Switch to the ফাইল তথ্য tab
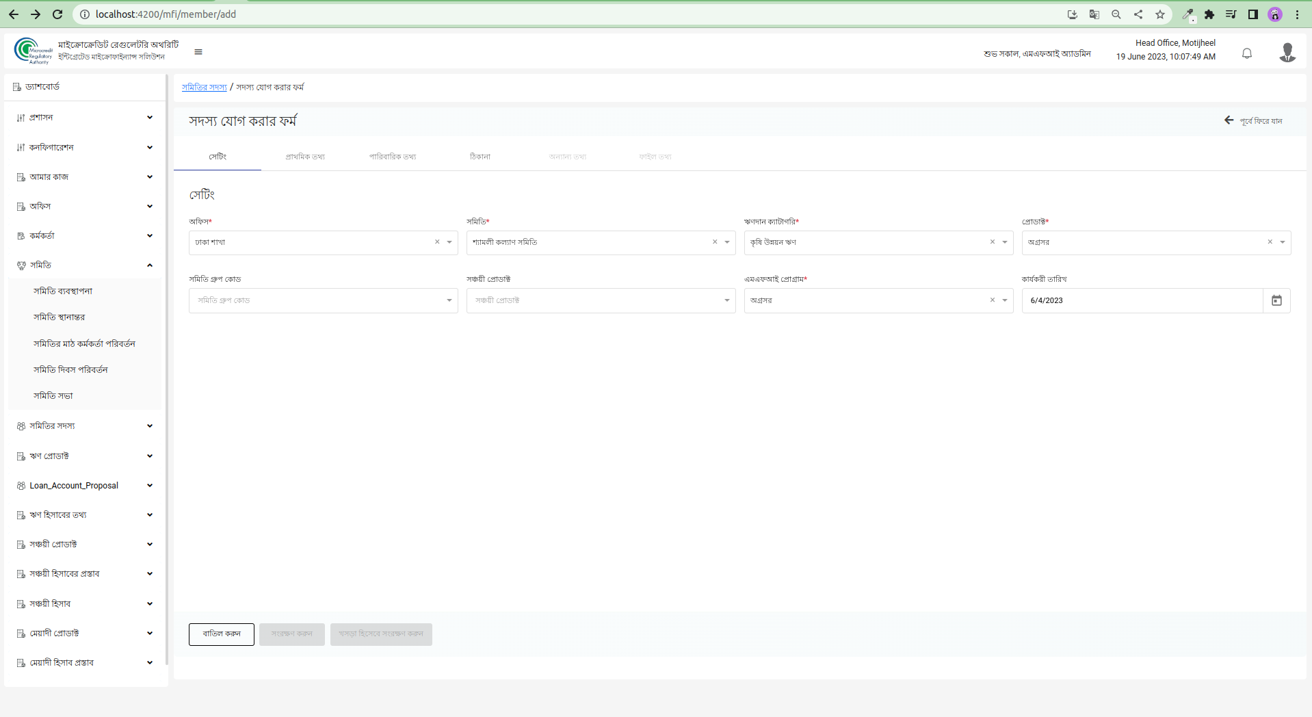This screenshot has height=717, width=1312. coord(655,157)
